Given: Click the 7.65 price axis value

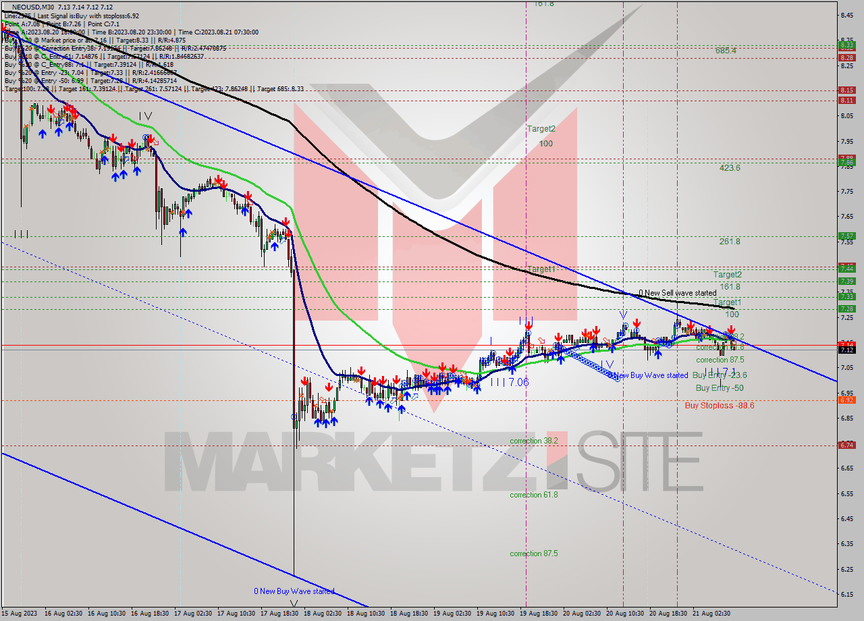Looking at the screenshot, I should click(x=848, y=217).
